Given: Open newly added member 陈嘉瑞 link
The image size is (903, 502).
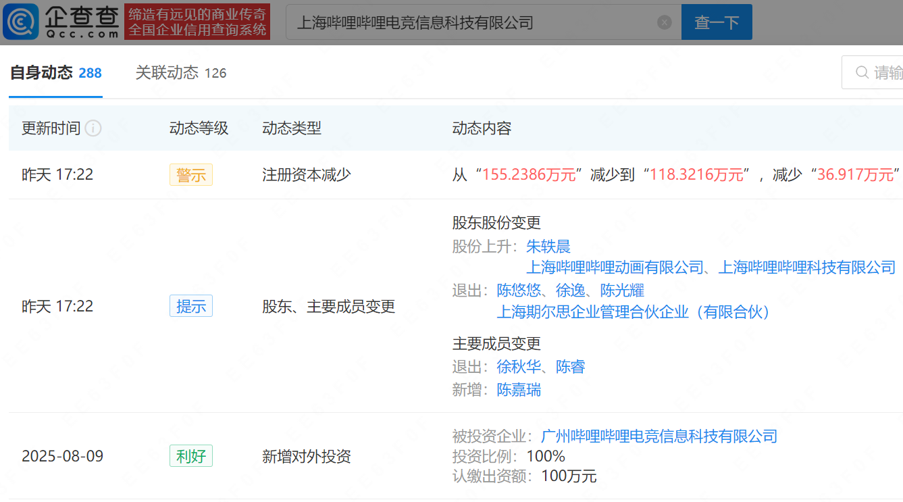Looking at the screenshot, I should tap(519, 390).
